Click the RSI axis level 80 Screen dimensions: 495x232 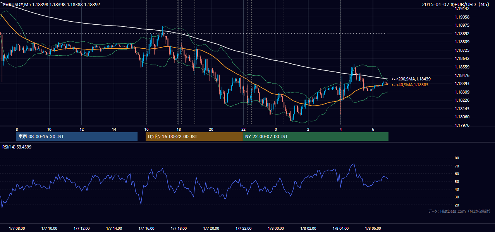[x=457, y=158]
